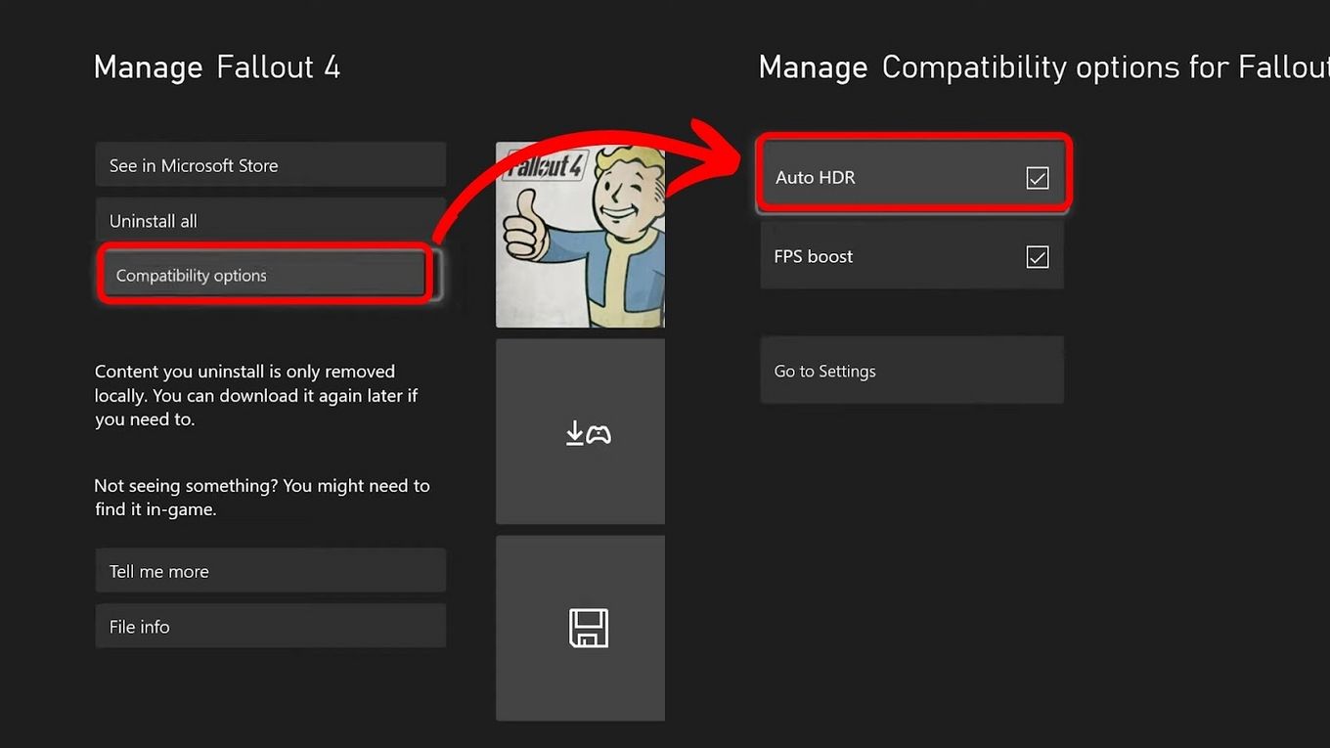Image resolution: width=1330 pixels, height=748 pixels.
Task: Click the download-to-controller icon tile
Action: pyautogui.click(x=580, y=431)
